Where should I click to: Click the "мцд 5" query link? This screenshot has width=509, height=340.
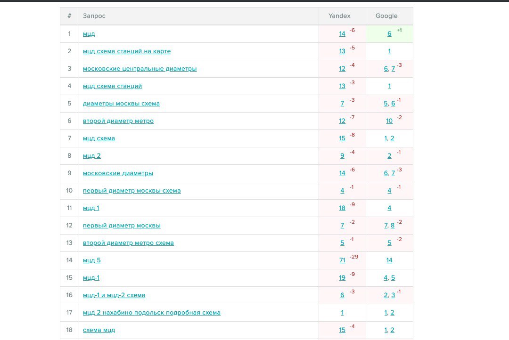[91, 260]
